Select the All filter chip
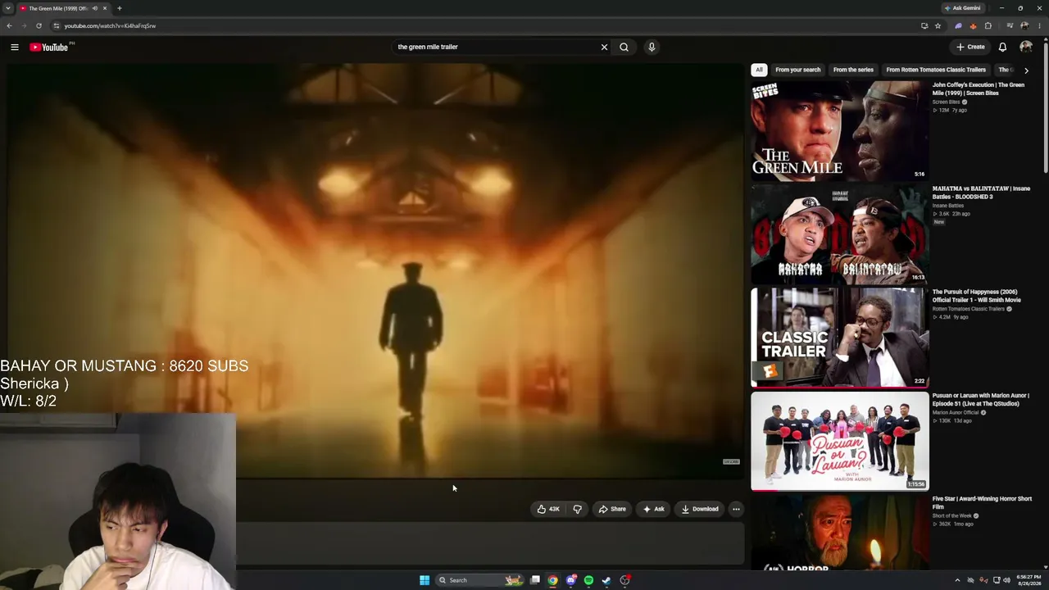This screenshot has height=590, width=1049. tap(759, 70)
